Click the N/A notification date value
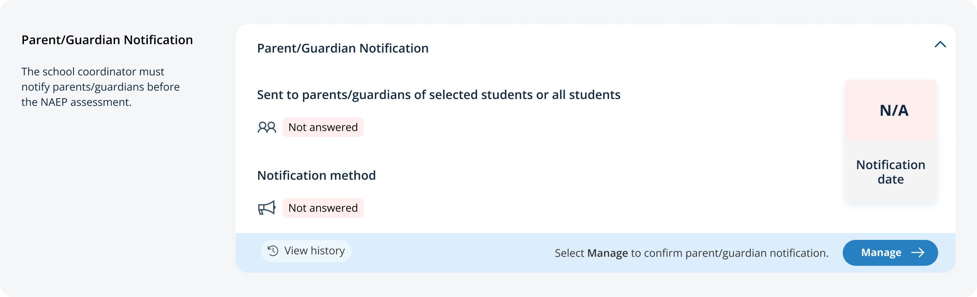Viewport: 977px width, 297px height. coord(894,110)
